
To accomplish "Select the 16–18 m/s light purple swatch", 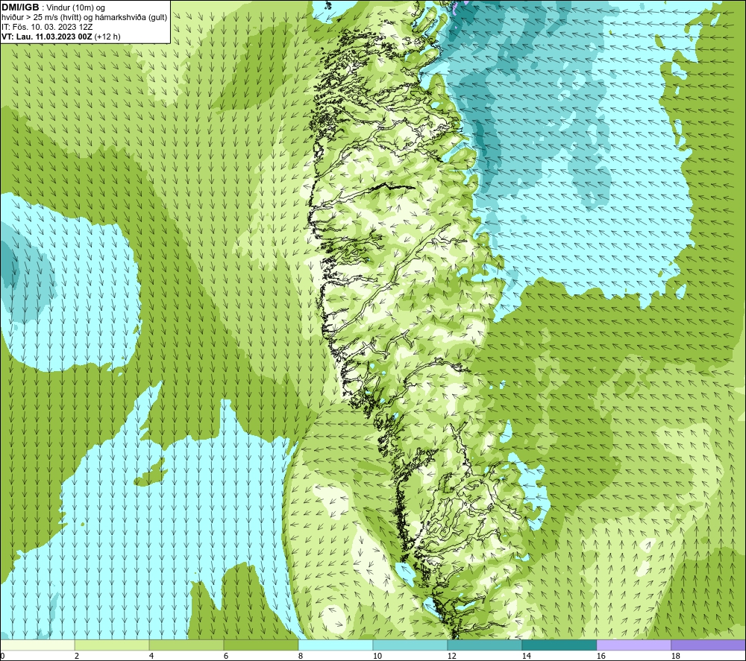I will point(633,645).
